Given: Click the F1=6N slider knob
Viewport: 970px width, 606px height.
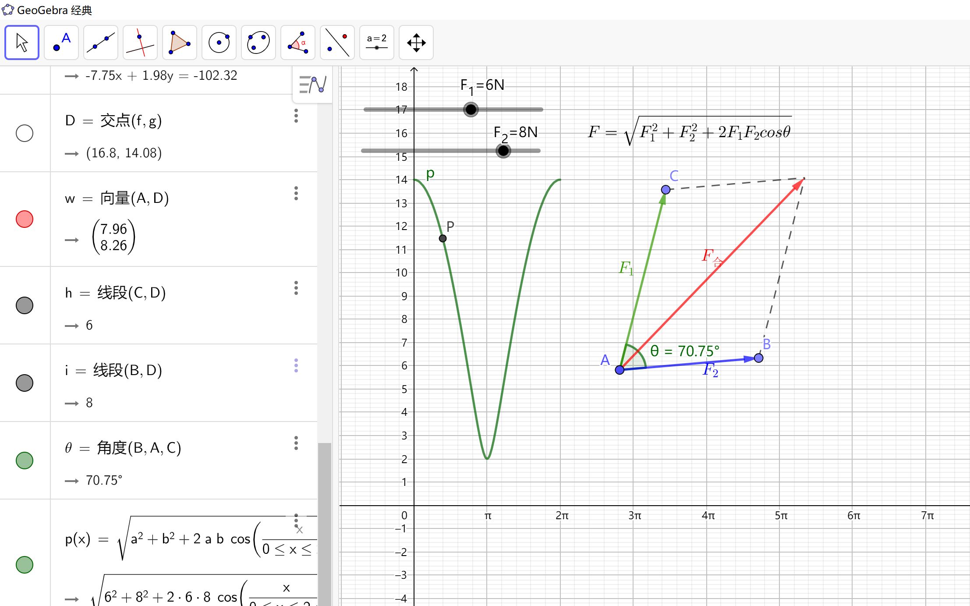Looking at the screenshot, I should click(471, 110).
